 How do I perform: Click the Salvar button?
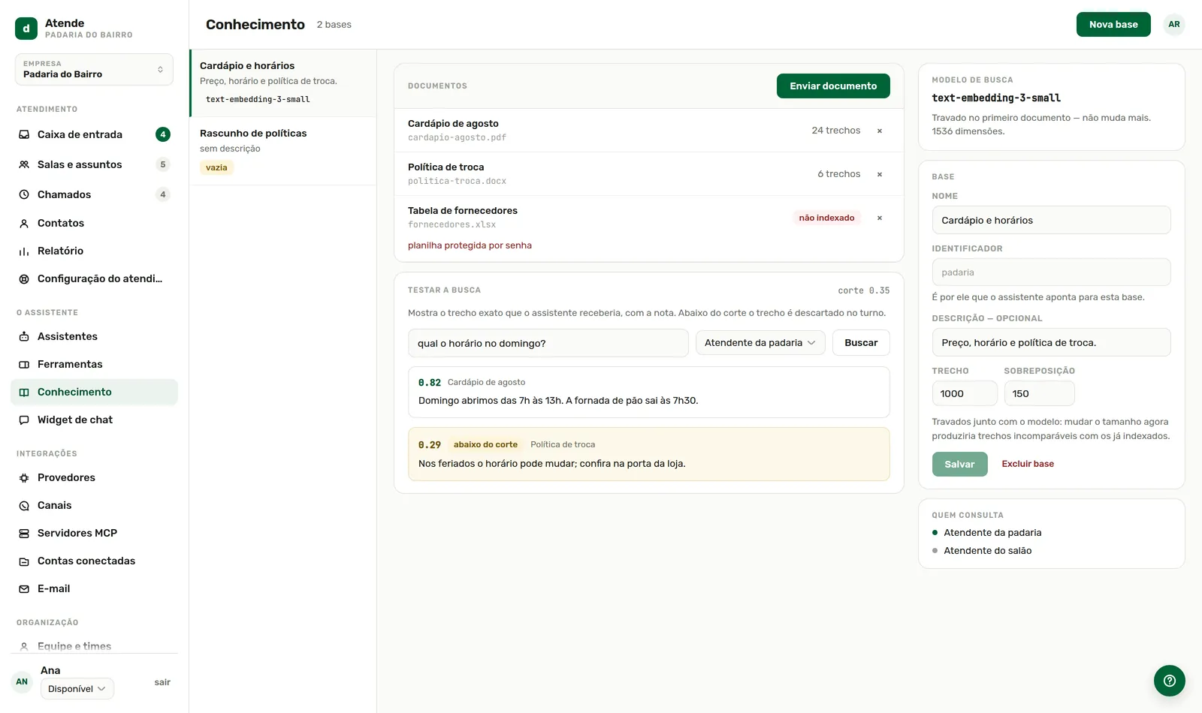tap(959, 464)
